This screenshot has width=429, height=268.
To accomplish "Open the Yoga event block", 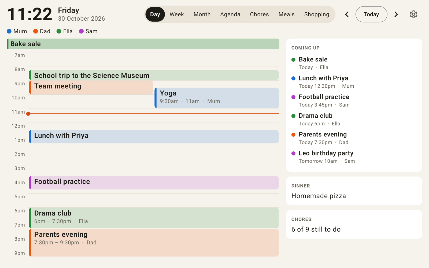I will (217, 98).
